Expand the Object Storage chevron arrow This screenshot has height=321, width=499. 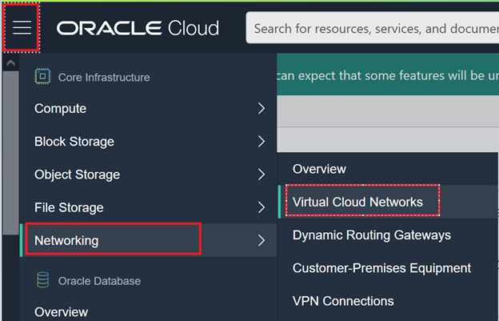[261, 175]
